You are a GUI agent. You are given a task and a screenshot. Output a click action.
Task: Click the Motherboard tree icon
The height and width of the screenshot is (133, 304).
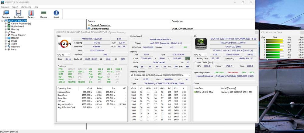pos(9,26)
